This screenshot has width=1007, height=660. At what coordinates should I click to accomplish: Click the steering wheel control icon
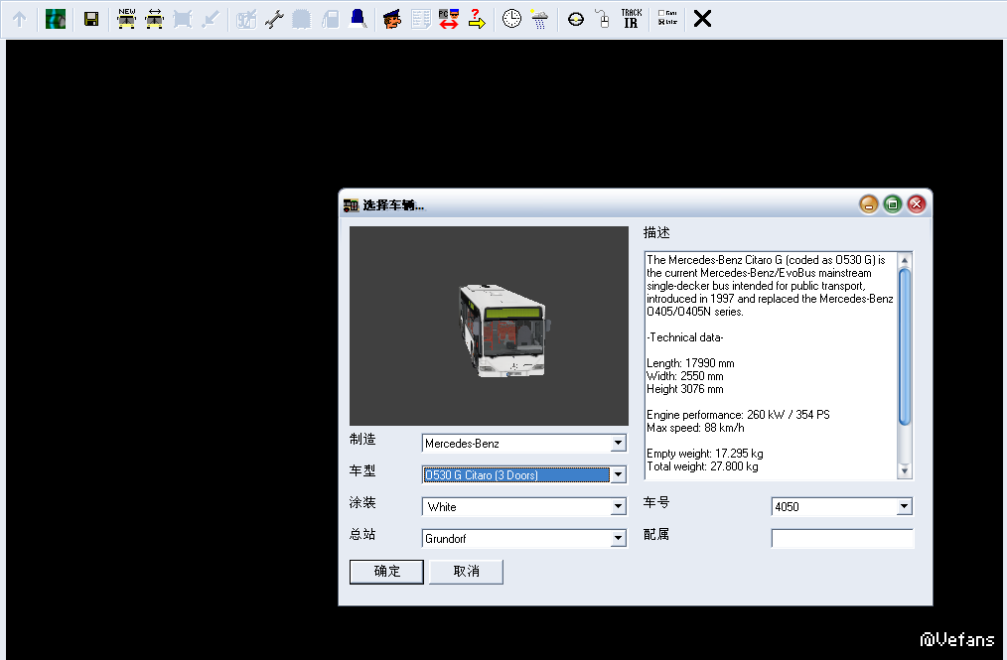[575, 19]
